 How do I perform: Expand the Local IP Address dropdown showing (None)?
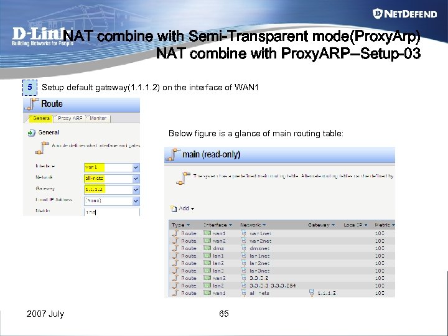tap(136, 201)
